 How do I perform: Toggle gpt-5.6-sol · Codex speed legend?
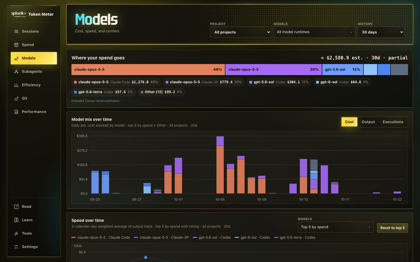[x=212, y=238]
